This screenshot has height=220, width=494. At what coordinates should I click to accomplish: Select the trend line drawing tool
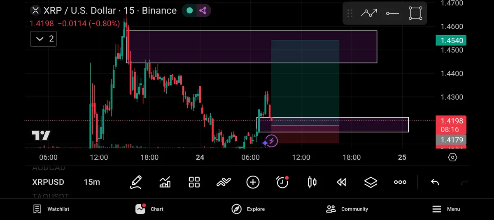369,13
